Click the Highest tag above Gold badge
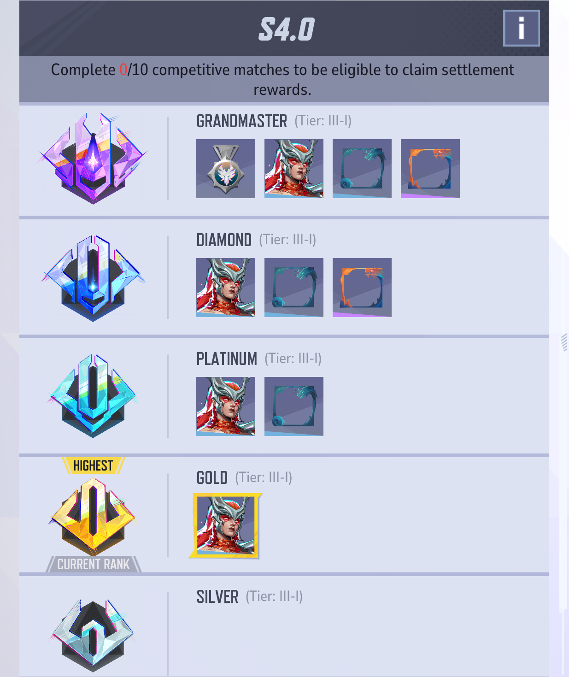The height and width of the screenshot is (677, 569). [93, 465]
